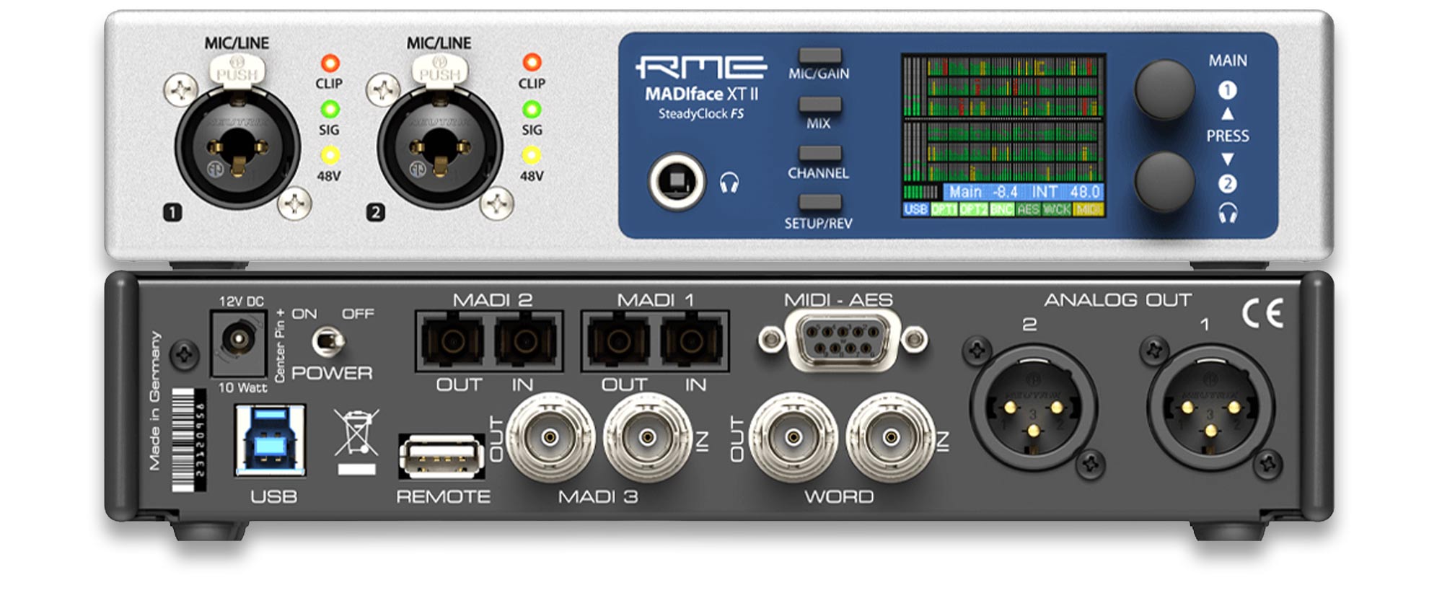
Task: Click the channel 2 SIG LED
Action: [532, 110]
